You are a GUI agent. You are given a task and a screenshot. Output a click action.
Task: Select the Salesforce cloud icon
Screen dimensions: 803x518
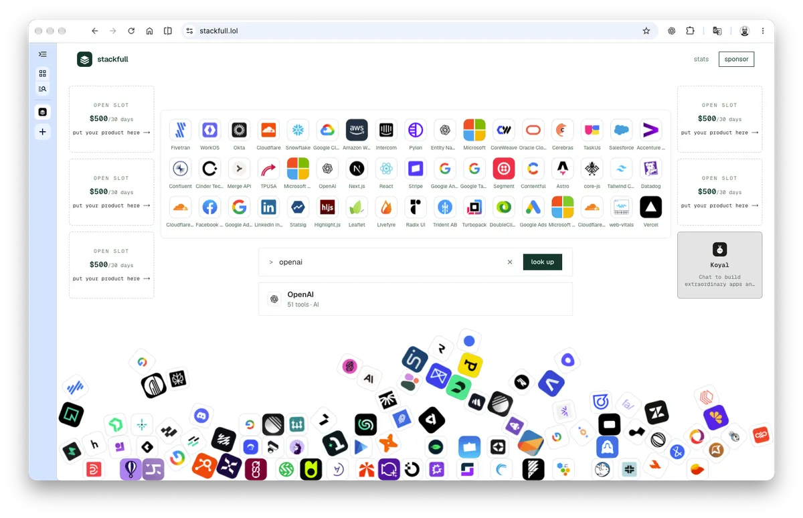click(x=622, y=130)
